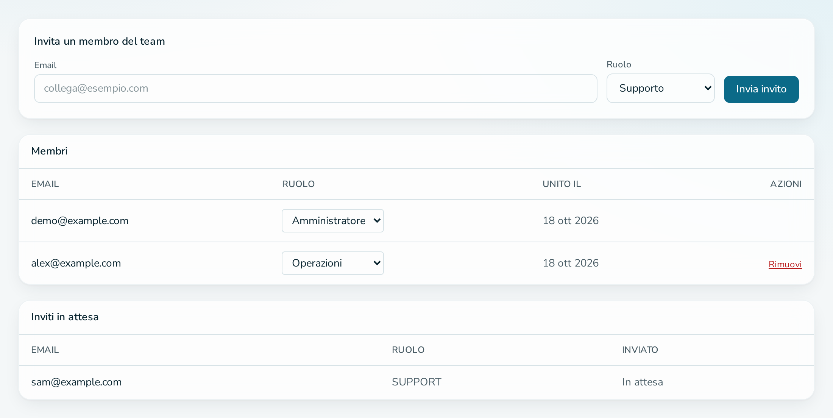833x418 pixels.
Task: Click the Inviti in attesa section heading
Action: point(65,317)
